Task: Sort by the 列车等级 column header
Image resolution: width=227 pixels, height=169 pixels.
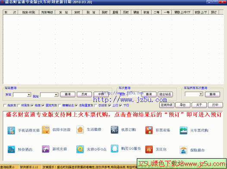Action: (47, 13)
